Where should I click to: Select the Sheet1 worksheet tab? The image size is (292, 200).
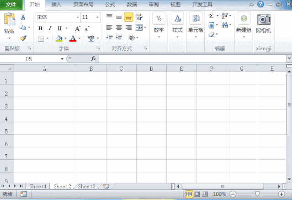(x=38, y=186)
